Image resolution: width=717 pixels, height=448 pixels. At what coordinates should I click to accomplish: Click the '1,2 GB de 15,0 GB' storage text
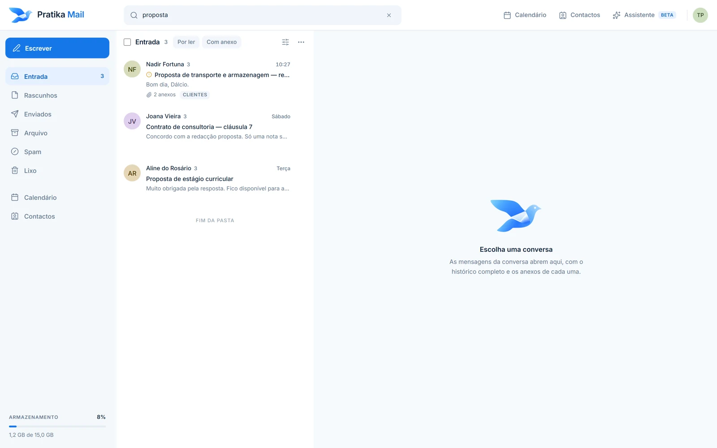point(31,435)
